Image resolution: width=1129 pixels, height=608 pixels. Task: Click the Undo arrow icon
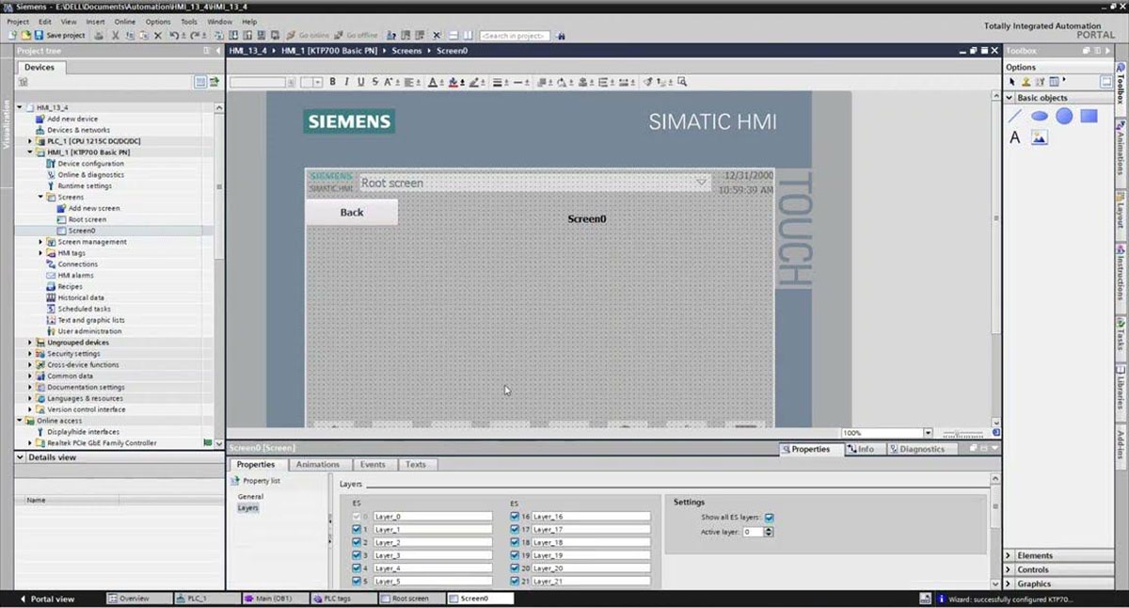click(x=174, y=36)
